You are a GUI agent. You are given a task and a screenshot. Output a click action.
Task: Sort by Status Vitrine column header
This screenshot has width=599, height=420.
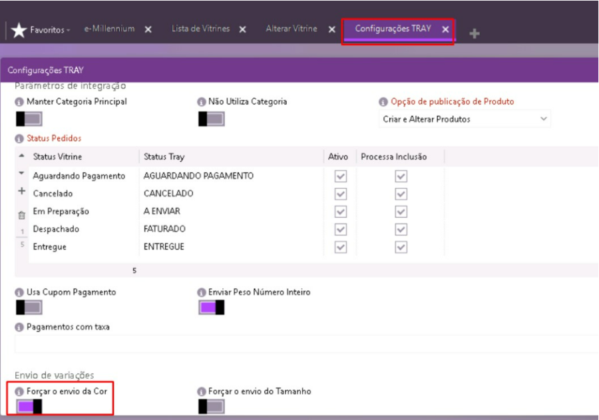point(57,156)
